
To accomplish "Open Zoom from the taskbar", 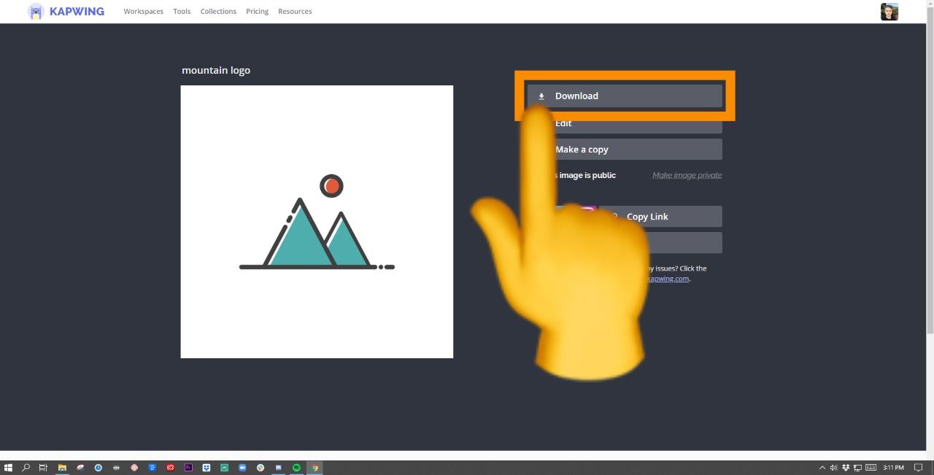I will [242, 468].
